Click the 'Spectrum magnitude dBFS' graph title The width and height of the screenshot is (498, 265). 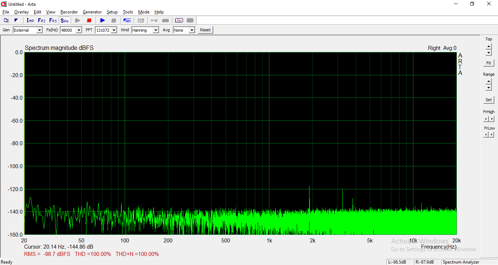59,48
